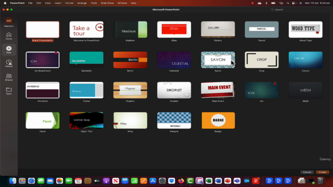Click the MR Mauricio account avatar
Viewport: 333px width, 187px height.
pyautogui.click(x=9, y=21)
